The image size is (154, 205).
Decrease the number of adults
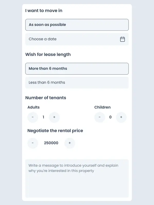pos(33,117)
